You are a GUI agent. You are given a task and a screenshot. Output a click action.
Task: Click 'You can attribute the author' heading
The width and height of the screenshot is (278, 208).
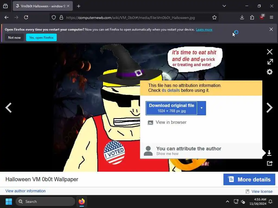tap(189, 149)
